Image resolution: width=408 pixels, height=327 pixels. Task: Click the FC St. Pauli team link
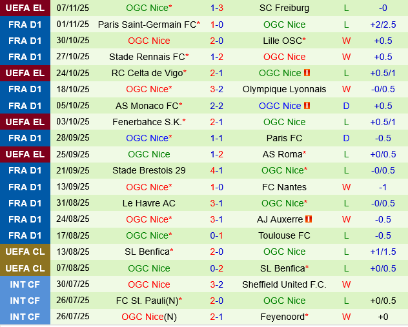click(x=146, y=301)
